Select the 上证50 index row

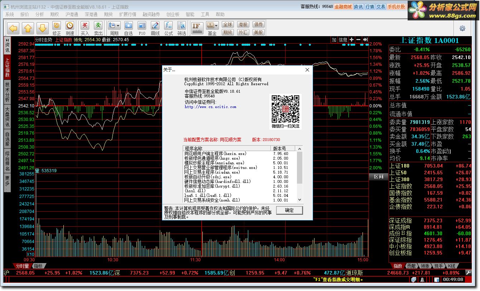[x=430, y=173]
